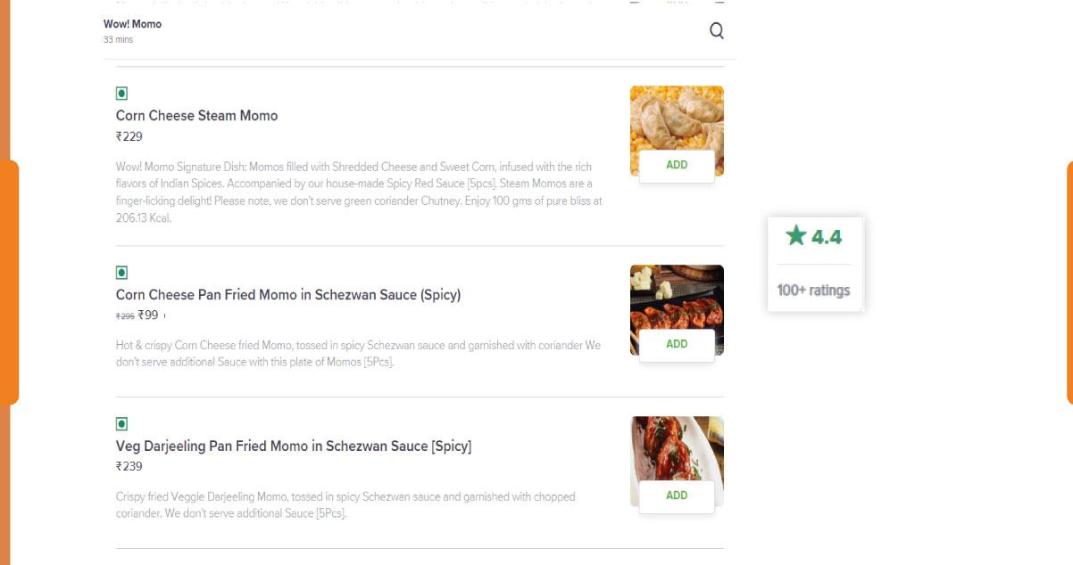Add Corn Cheese Steam Momo to cart
The width and height of the screenshot is (1073, 565).
676,165
